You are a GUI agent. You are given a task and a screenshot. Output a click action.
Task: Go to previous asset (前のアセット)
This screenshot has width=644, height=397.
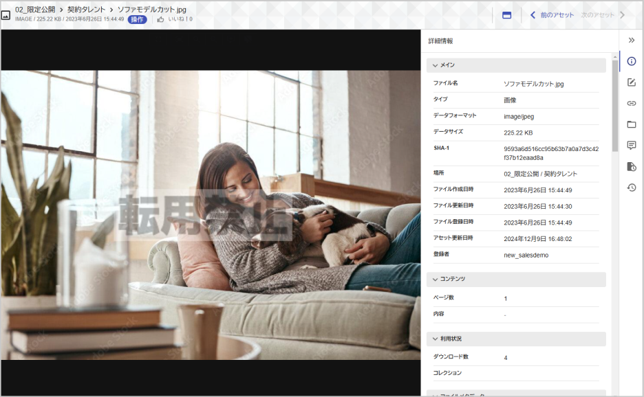(x=552, y=15)
